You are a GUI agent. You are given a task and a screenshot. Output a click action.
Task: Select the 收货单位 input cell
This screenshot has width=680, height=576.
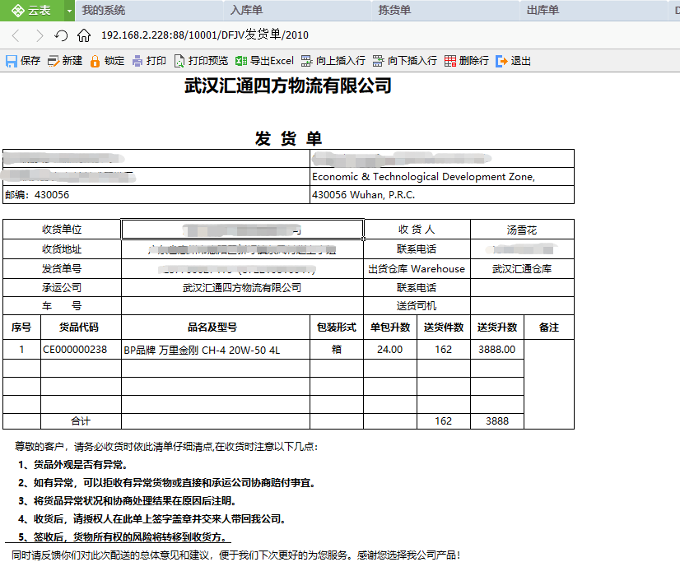(242, 230)
